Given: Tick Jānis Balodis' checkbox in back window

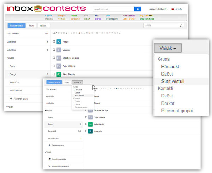Looking at the screenshot, I should [x=54, y=74].
